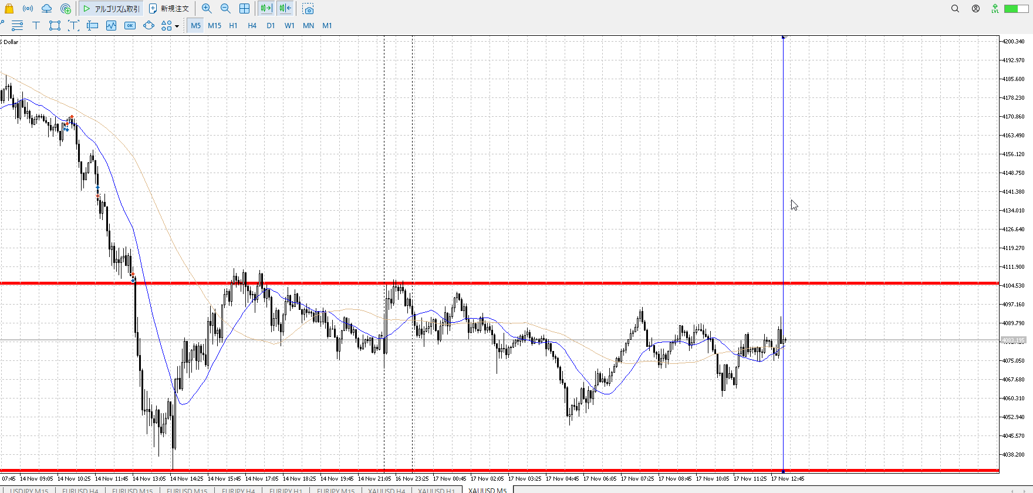
Task: Take a chart screenshot with camera icon
Action: click(308, 9)
